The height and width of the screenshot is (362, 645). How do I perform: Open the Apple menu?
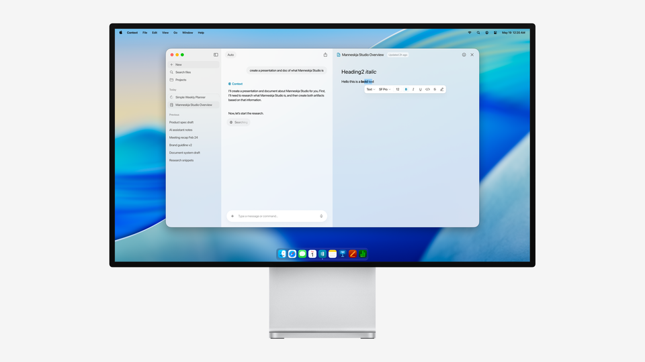[x=120, y=32]
